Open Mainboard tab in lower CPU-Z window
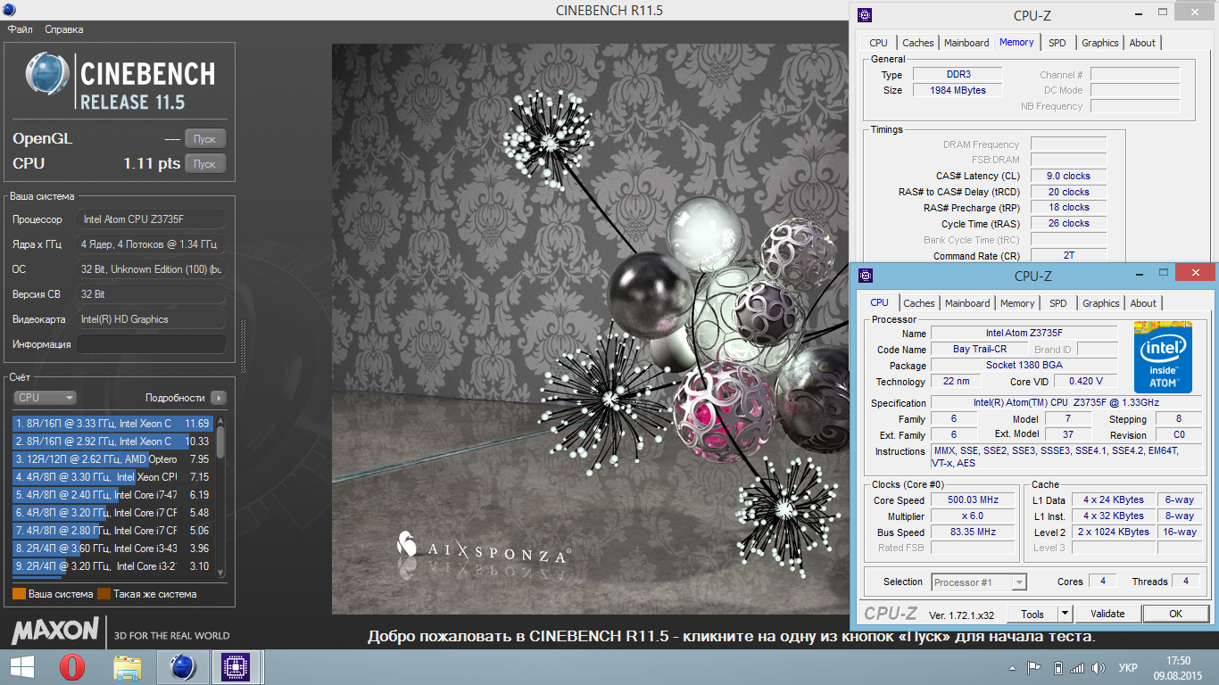Viewport: 1219px width, 685px height. (967, 303)
